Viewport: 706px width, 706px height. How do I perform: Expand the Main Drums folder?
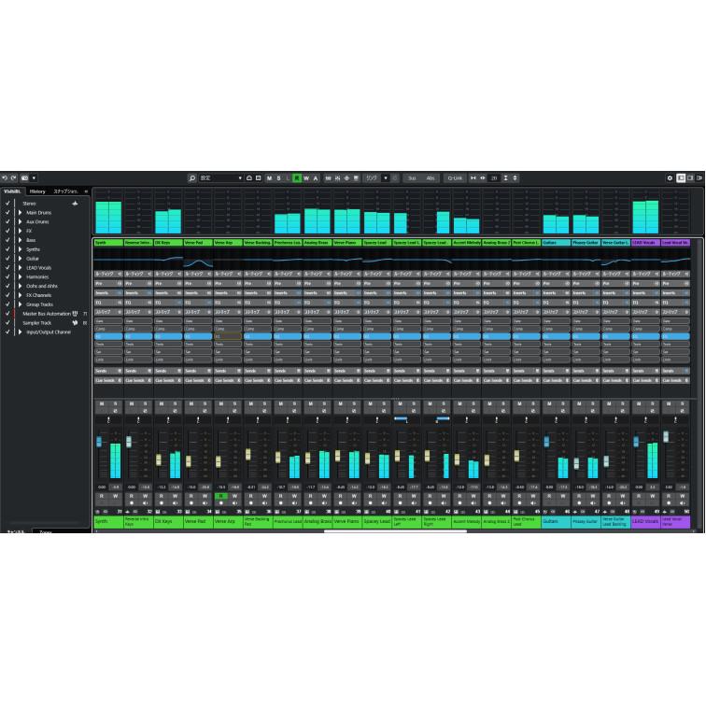pos(20,213)
